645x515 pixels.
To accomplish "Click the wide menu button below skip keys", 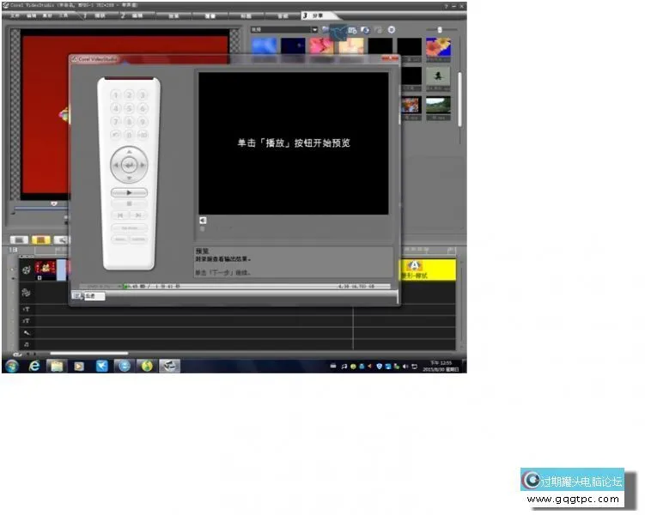I will (x=129, y=228).
